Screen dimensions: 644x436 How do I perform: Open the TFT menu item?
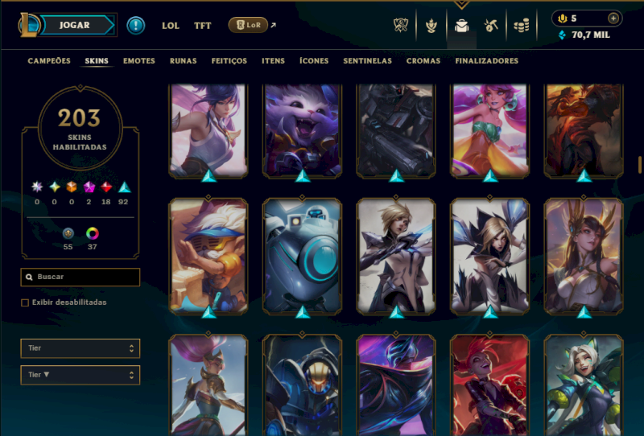tap(203, 26)
